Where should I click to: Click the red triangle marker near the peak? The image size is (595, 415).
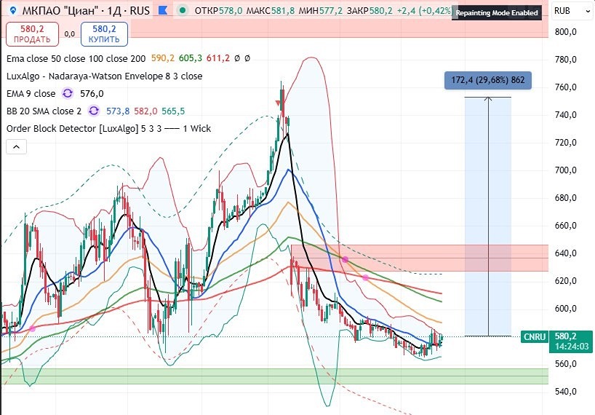pyautogui.click(x=278, y=103)
